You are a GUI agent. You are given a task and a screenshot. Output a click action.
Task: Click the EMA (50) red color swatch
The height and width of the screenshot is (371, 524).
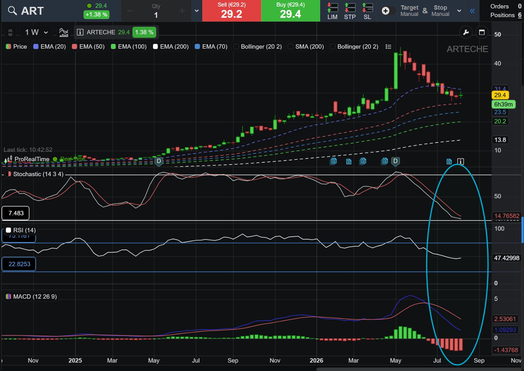[75, 46]
